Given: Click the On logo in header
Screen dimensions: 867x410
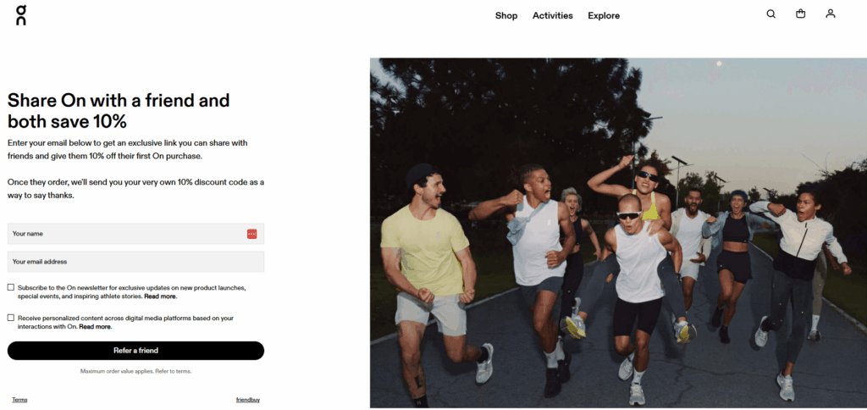Looking at the screenshot, I should coord(21,15).
